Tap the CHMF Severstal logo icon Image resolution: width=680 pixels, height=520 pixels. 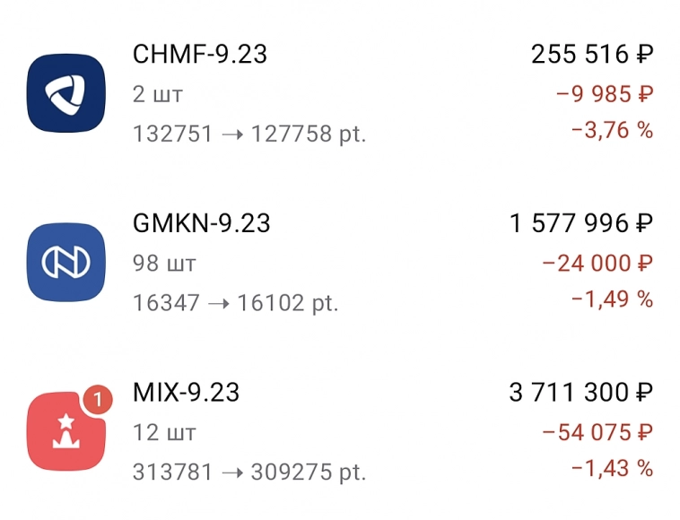click(65, 92)
